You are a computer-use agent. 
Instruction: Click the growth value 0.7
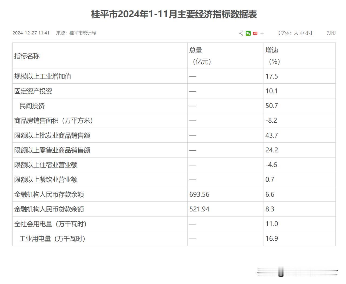(270, 179)
